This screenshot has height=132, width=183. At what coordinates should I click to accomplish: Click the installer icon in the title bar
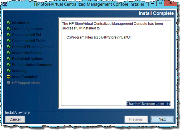(5, 4)
